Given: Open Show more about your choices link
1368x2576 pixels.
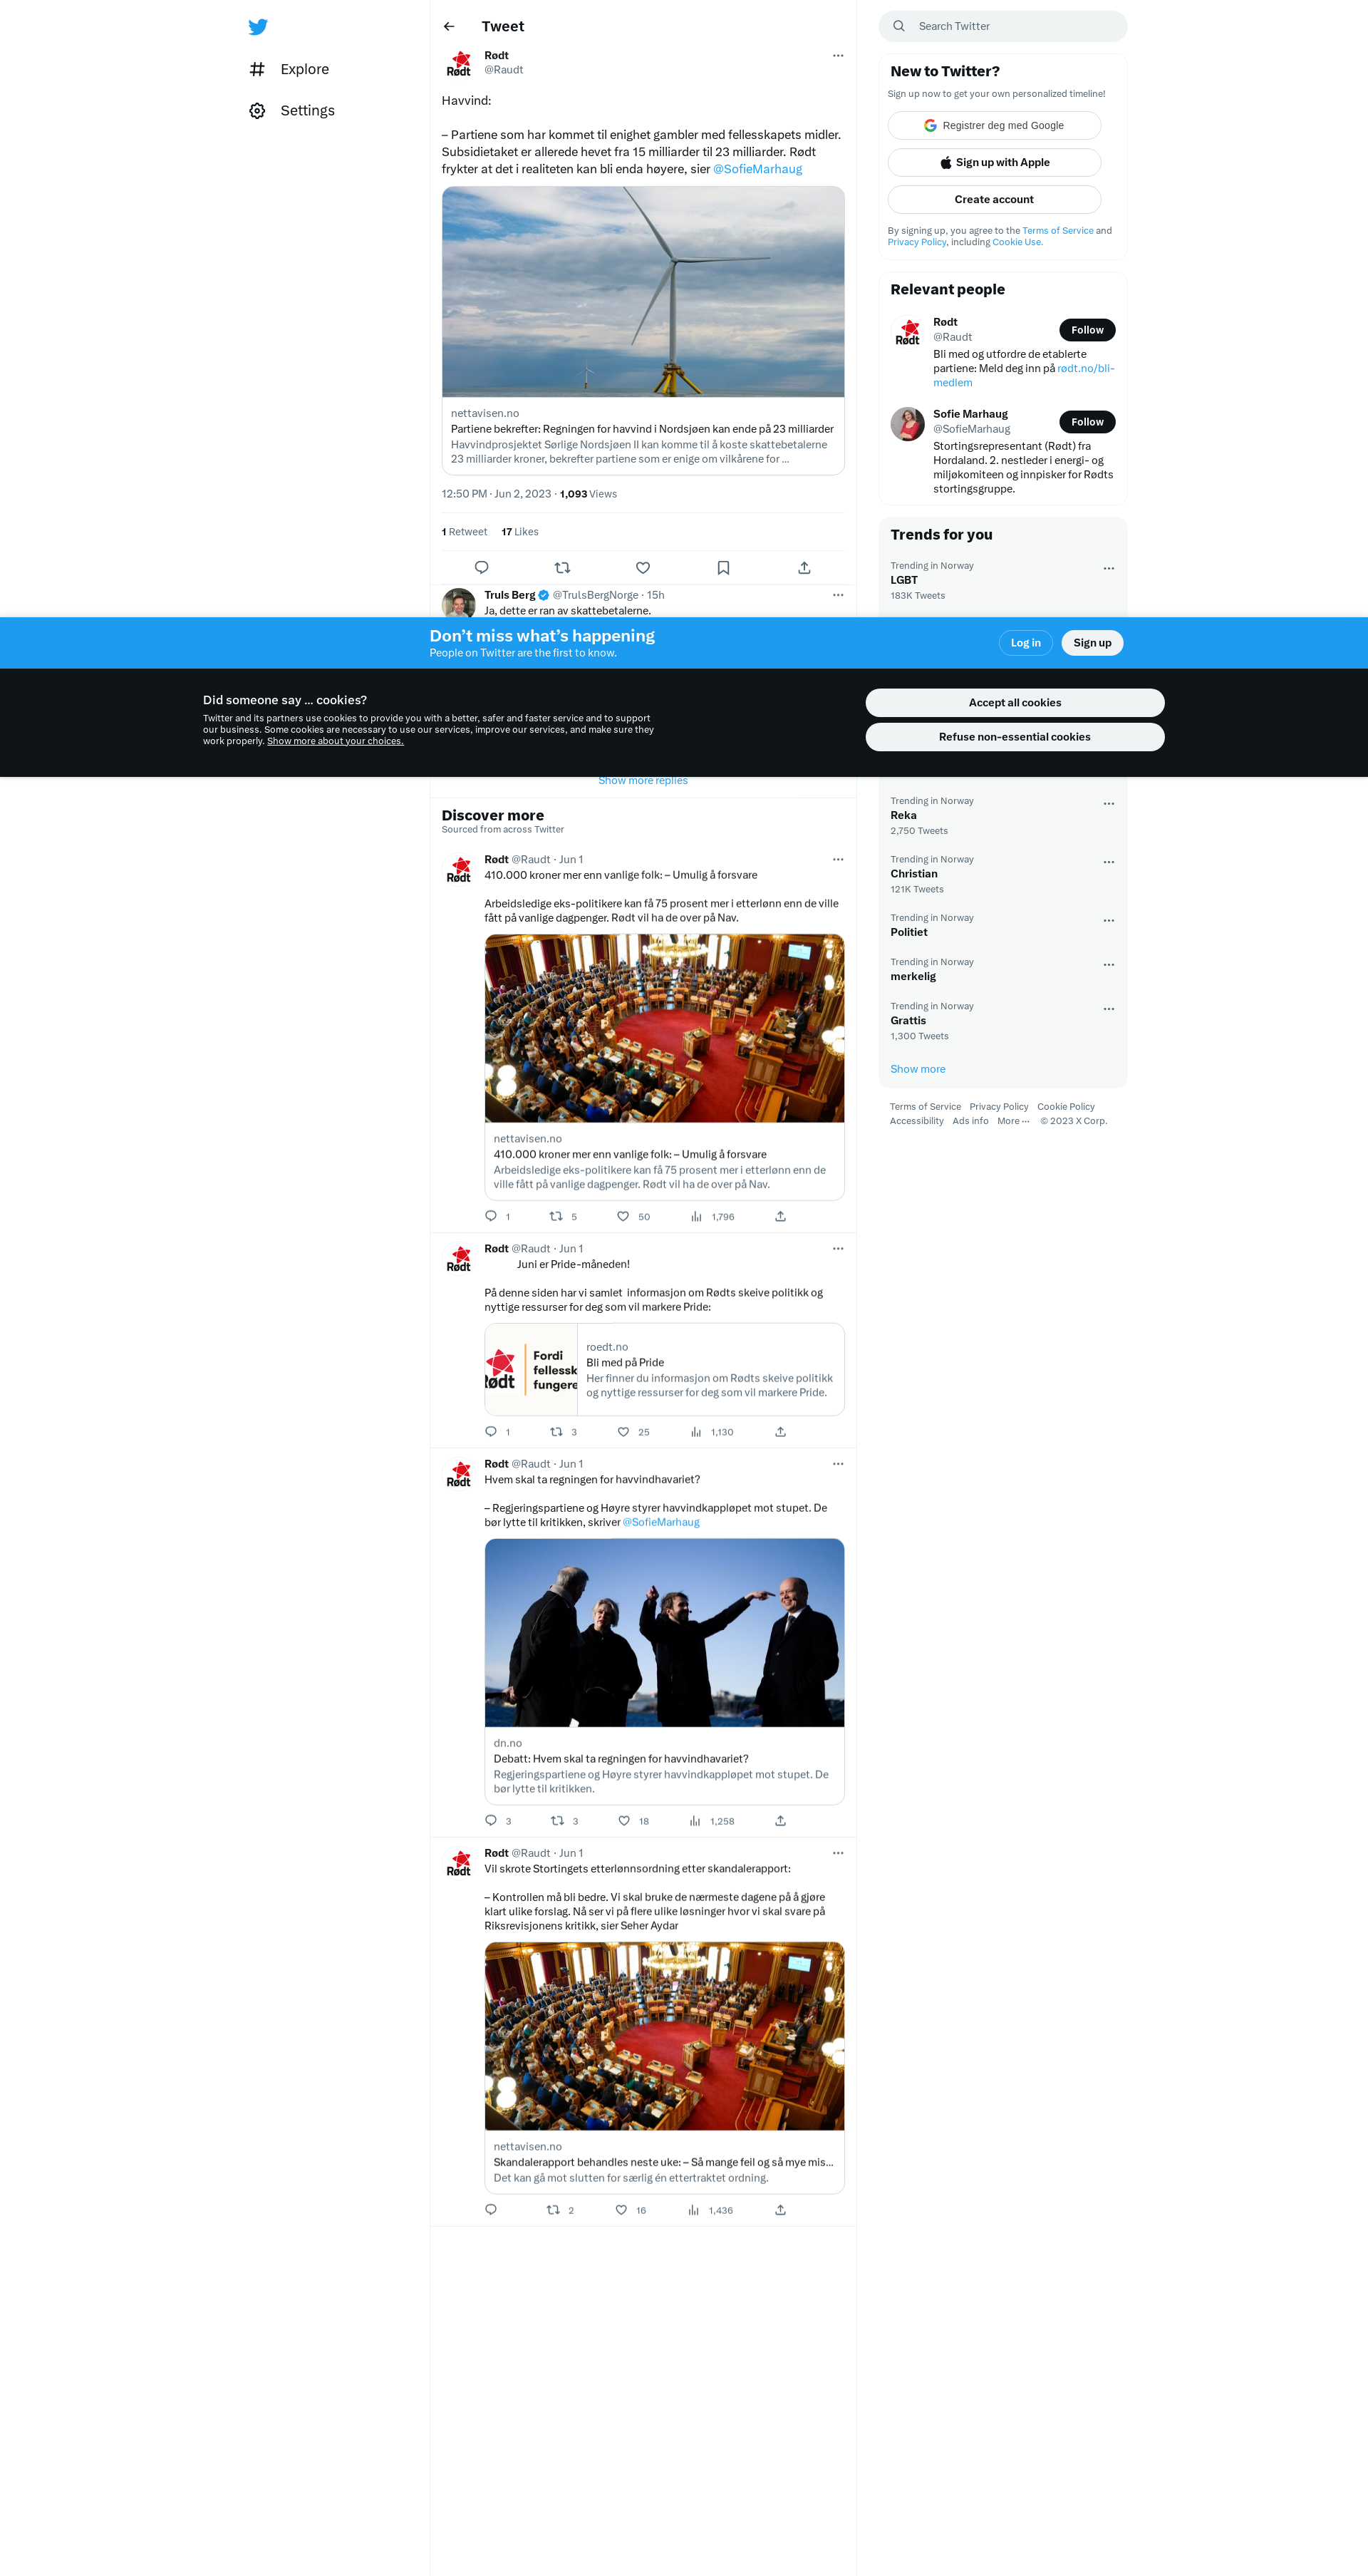Looking at the screenshot, I should (x=335, y=741).
